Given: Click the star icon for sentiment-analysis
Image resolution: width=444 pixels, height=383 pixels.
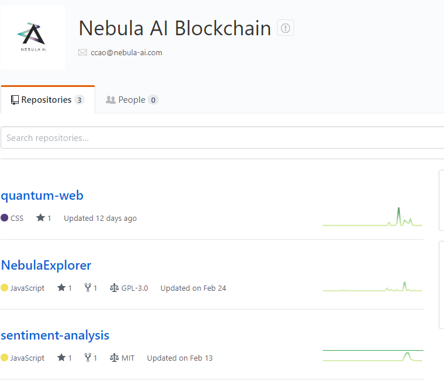Looking at the screenshot, I should 61,358.
